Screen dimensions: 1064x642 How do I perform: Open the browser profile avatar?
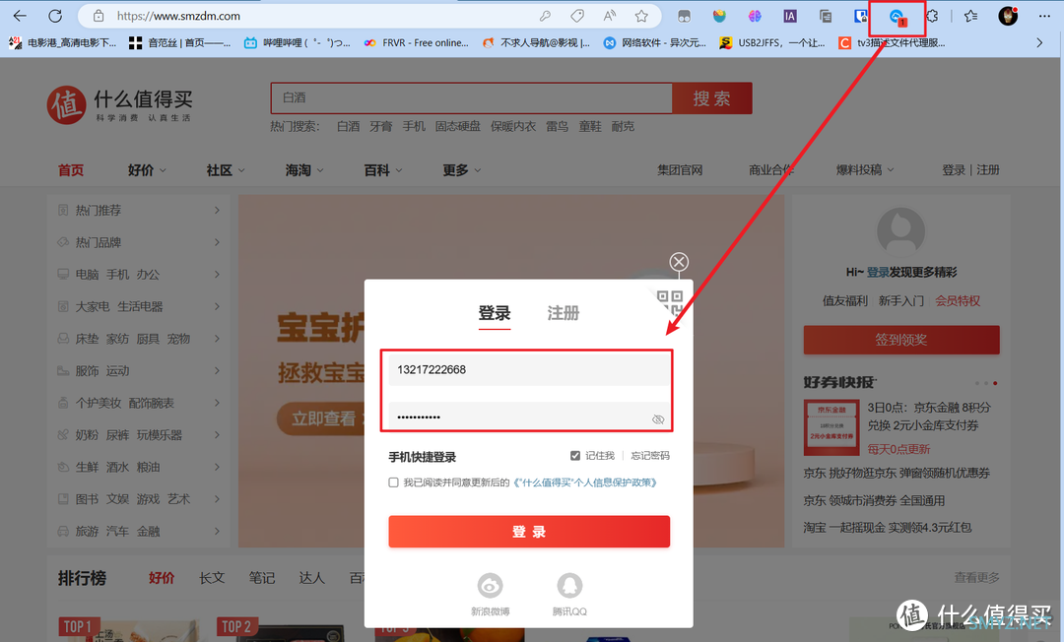coord(1009,16)
